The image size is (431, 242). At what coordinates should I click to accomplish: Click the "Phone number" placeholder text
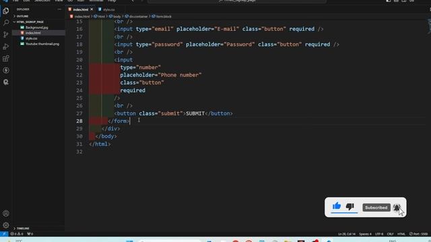180,75
